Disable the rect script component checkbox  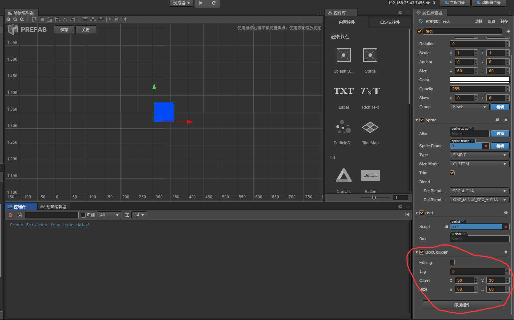pyautogui.click(x=422, y=213)
